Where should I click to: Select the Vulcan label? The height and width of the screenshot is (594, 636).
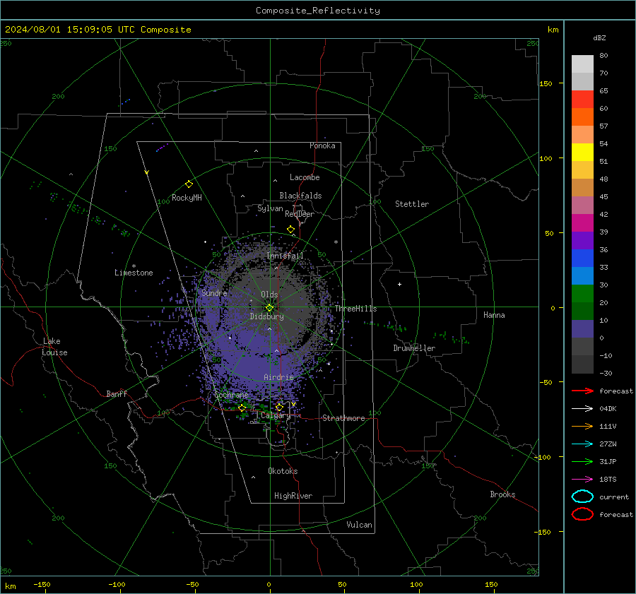click(359, 525)
